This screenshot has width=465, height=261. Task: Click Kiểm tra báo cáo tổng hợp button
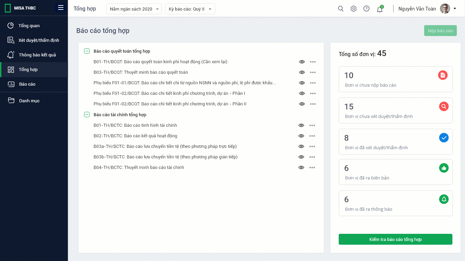click(396, 239)
